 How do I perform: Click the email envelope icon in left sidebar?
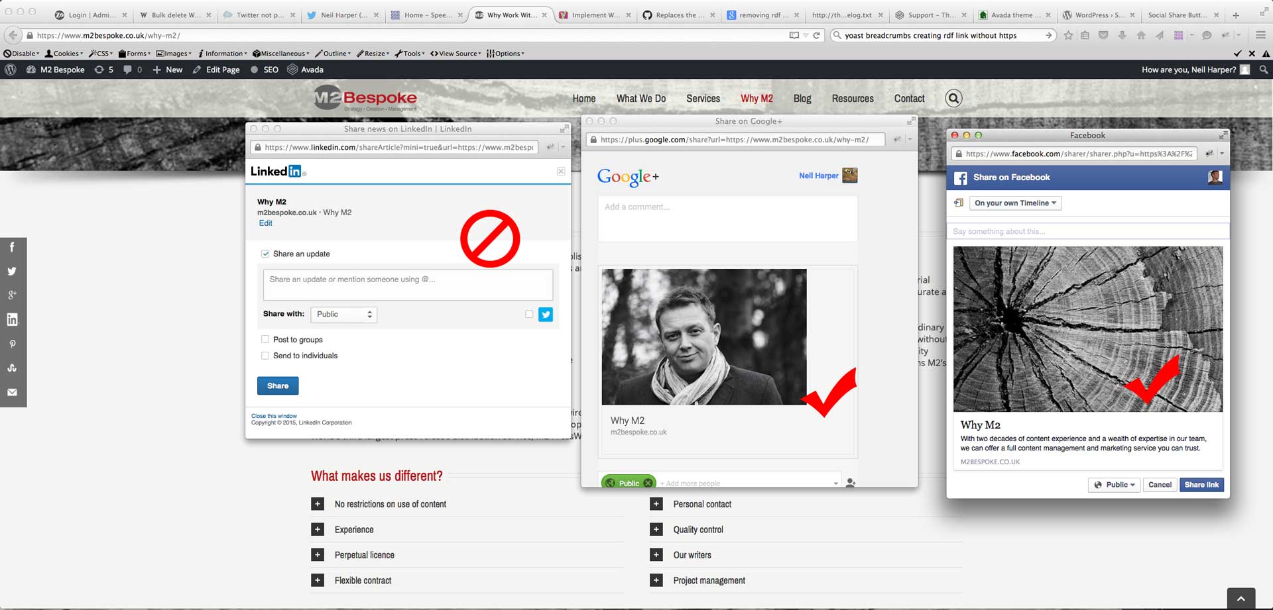[x=12, y=392]
